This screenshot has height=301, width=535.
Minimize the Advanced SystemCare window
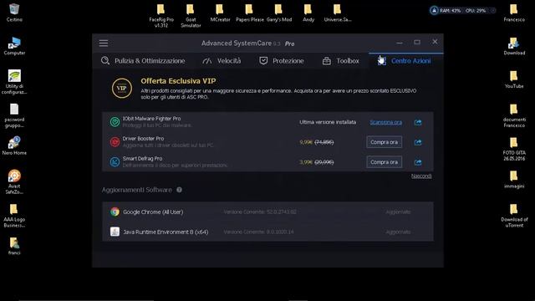pyautogui.click(x=400, y=43)
